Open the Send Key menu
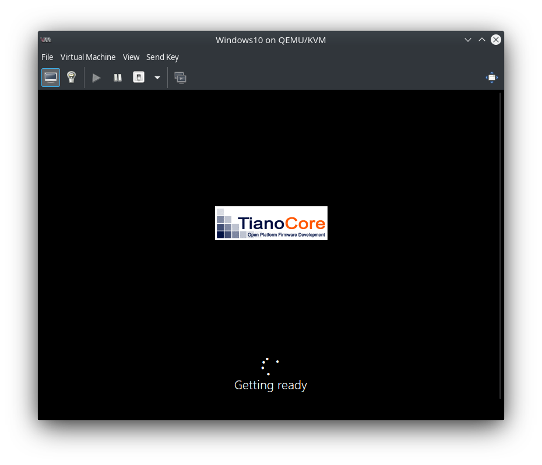The width and height of the screenshot is (542, 465). tap(163, 57)
